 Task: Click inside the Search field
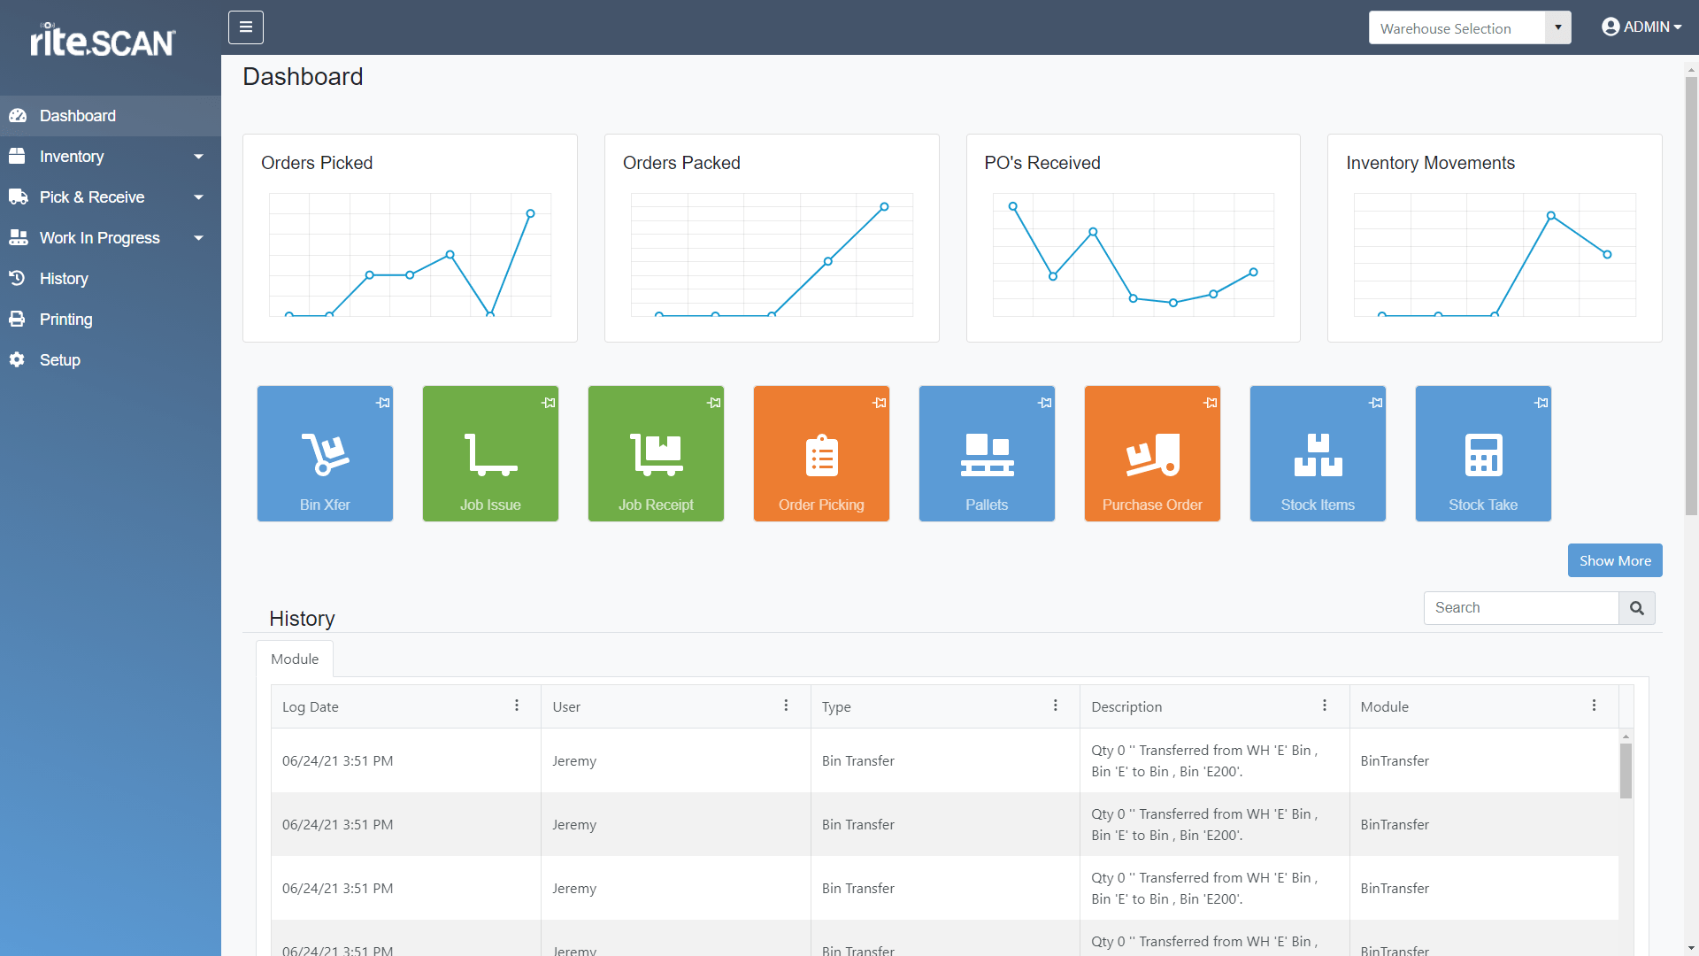point(1520,608)
